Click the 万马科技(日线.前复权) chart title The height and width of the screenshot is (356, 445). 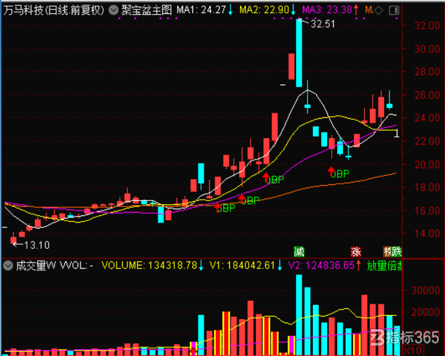pyautogui.click(x=54, y=11)
